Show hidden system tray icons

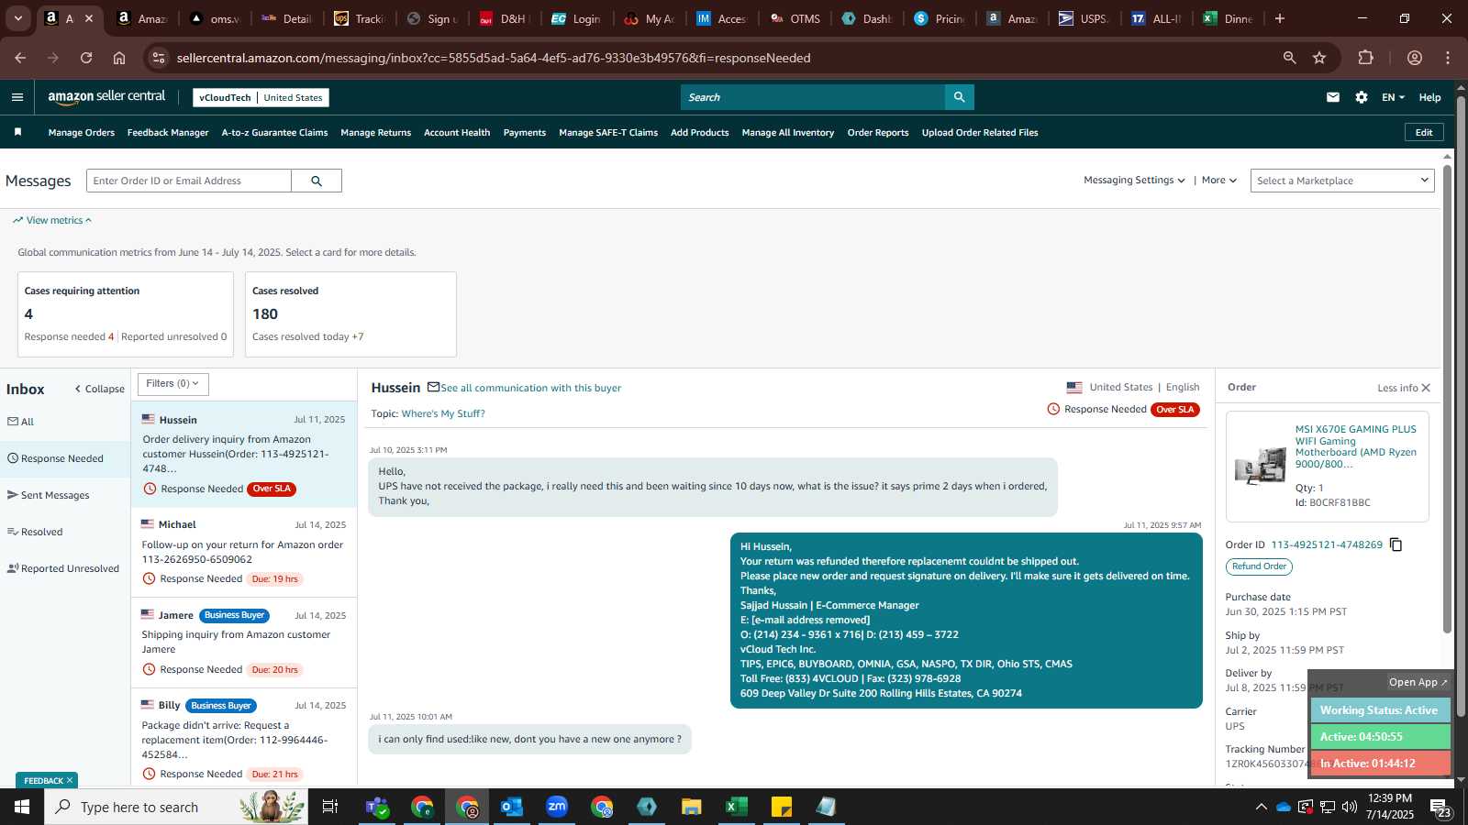click(x=1261, y=807)
